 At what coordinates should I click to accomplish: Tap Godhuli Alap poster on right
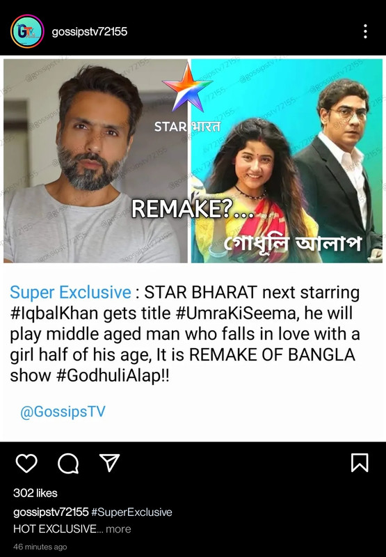(287, 161)
